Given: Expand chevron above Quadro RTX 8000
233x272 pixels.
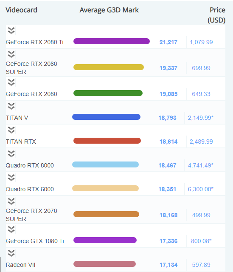Looking at the screenshot, I should click(x=11, y=154).
